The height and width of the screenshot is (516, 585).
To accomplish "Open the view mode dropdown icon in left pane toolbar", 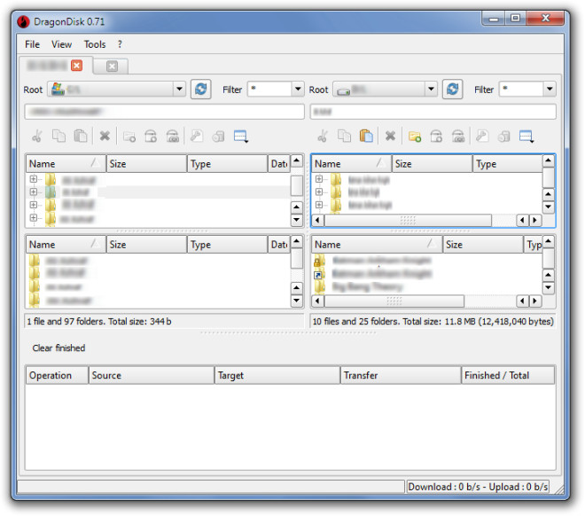I will [240, 137].
